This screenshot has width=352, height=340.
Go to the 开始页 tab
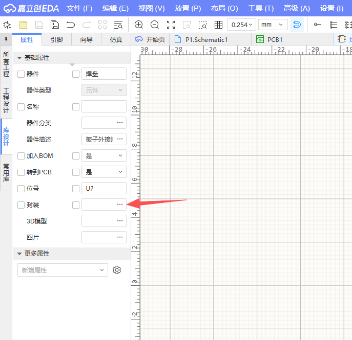point(150,40)
